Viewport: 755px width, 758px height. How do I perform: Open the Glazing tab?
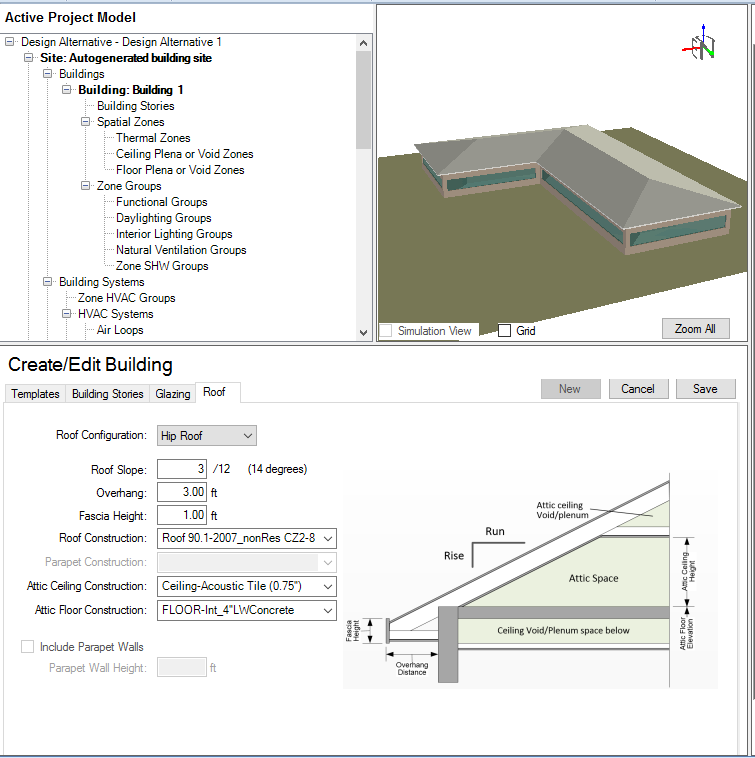(172, 394)
